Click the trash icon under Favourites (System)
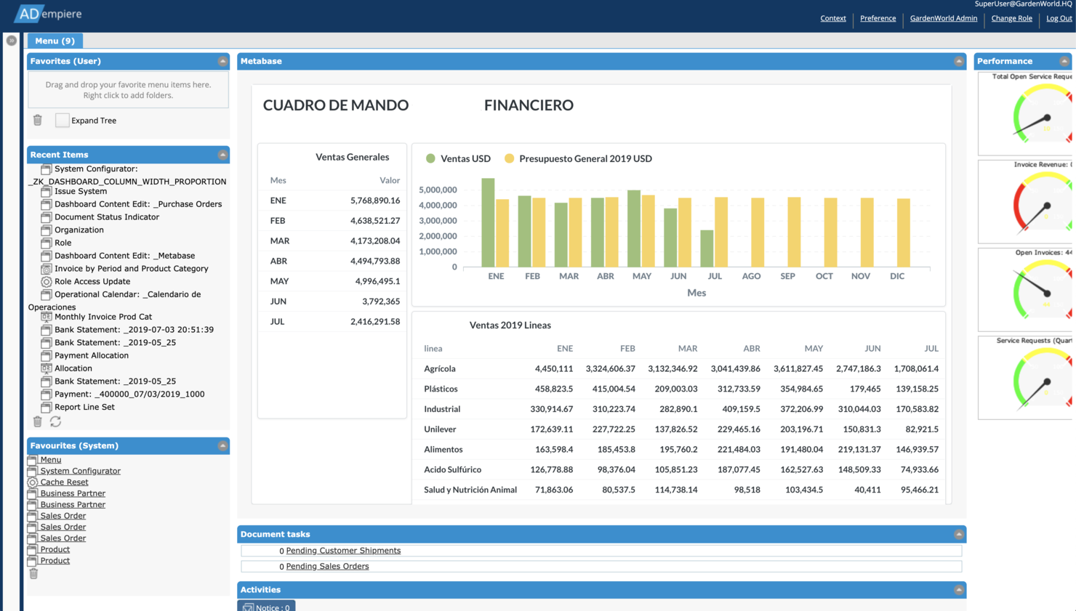Screen dimensions: 1076x611 tap(33, 573)
